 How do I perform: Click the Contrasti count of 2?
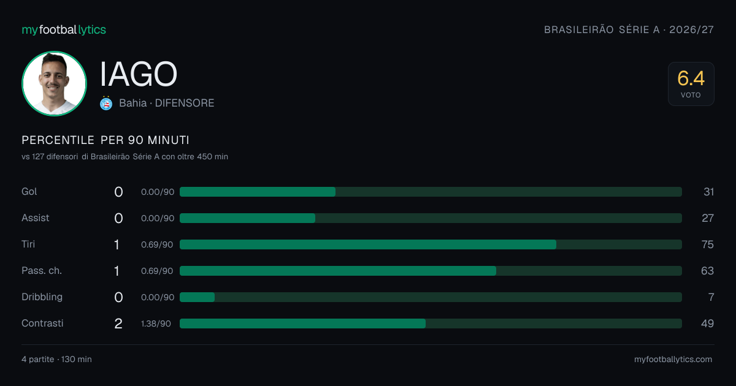[x=118, y=324]
